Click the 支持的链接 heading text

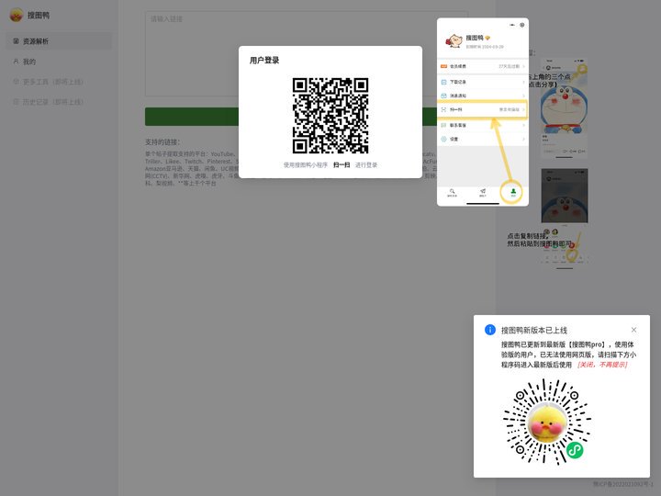[x=162, y=142]
